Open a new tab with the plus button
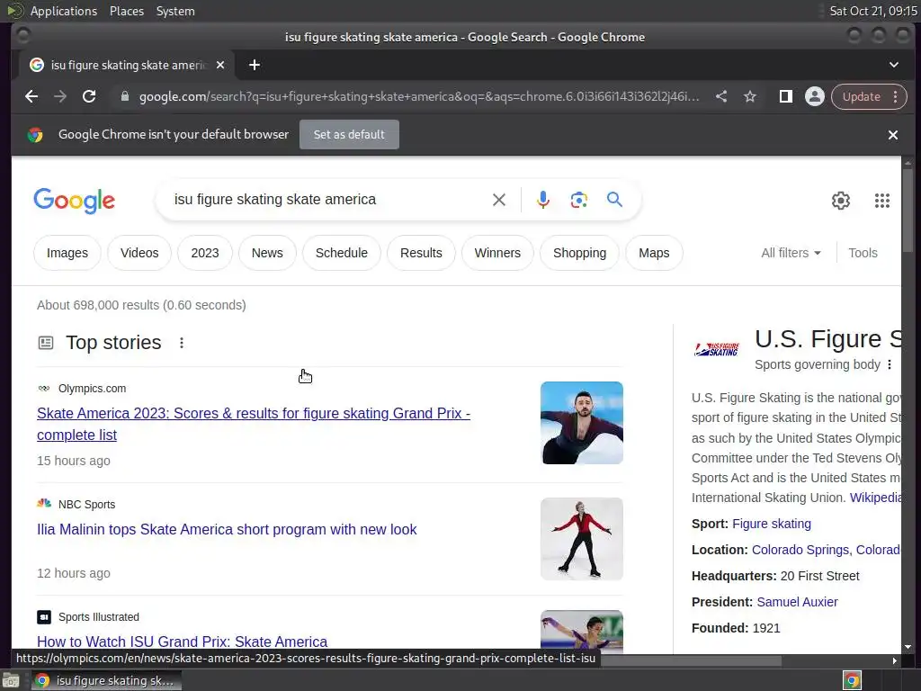The height and width of the screenshot is (691, 921). pyautogui.click(x=255, y=65)
